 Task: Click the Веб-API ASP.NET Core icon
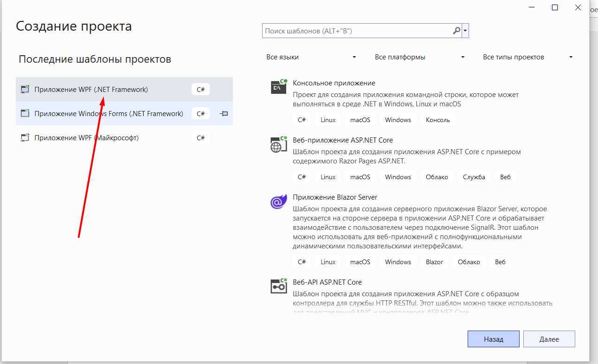coord(279,286)
